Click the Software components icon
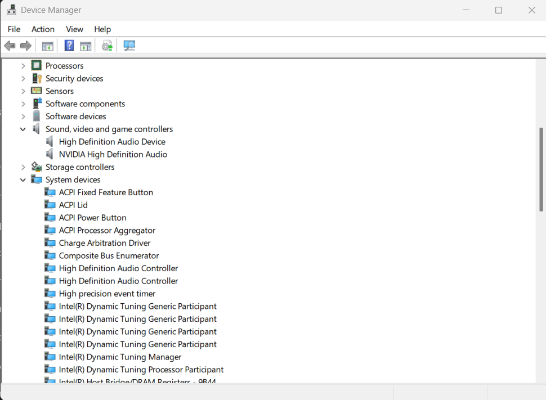Image resolution: width=546 pixels, height=400 pixels. pos(37,104)
